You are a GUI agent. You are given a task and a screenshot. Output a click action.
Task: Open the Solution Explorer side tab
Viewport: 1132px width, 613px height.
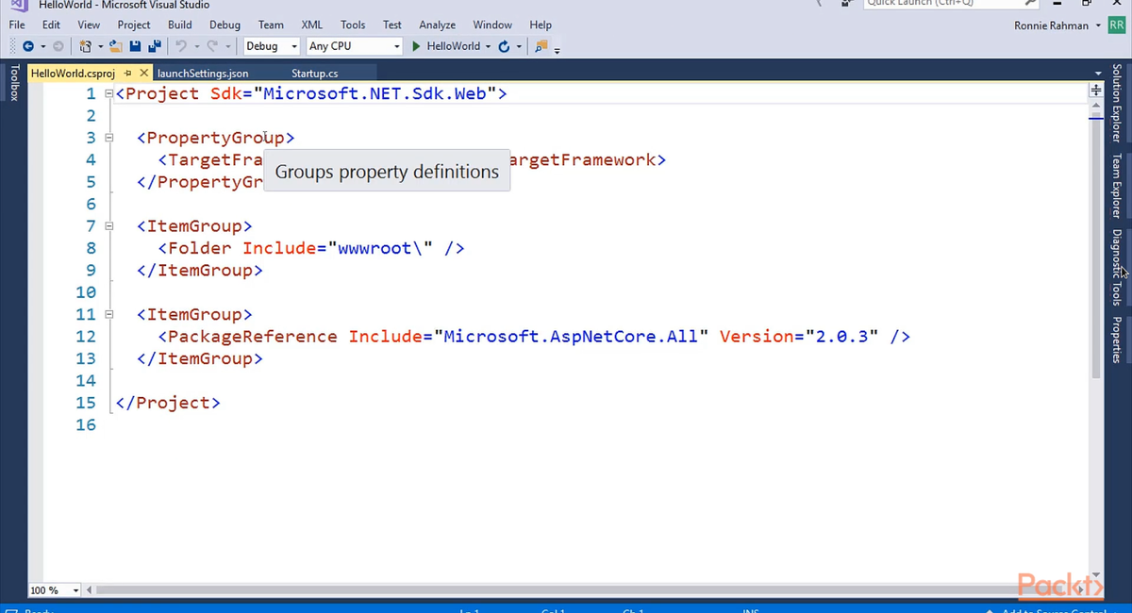pyautogui.click(x=1117, y=103)
